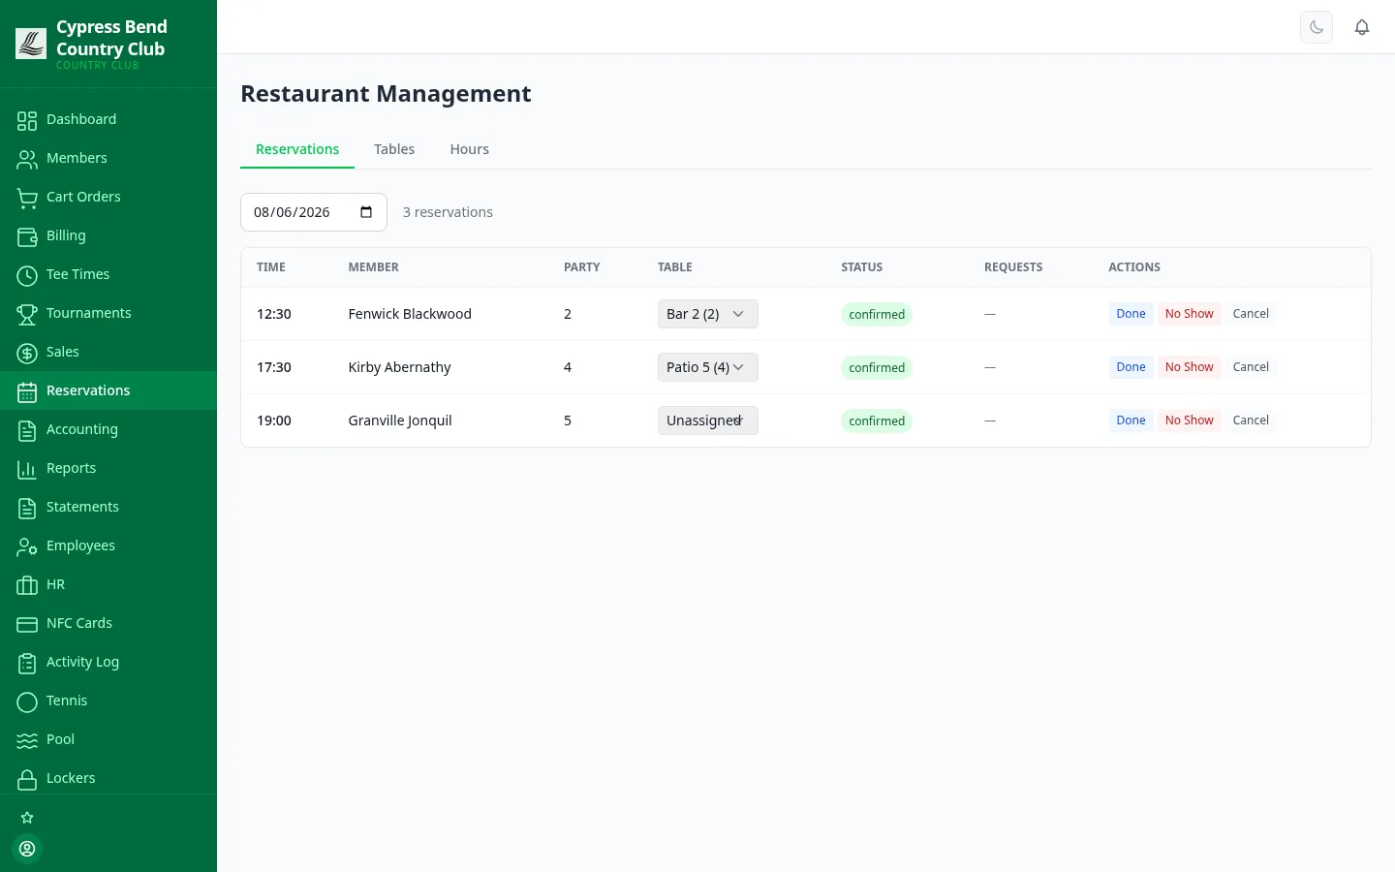Mark Granville Jonquil as No Show
Image resolution: width=1395 pixels, height=872 pixels.
coord(1189,420)
